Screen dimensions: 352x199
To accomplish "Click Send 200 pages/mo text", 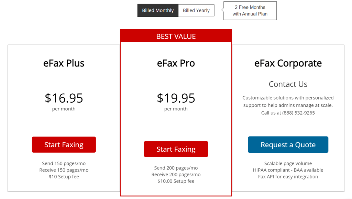I will 176,168.
